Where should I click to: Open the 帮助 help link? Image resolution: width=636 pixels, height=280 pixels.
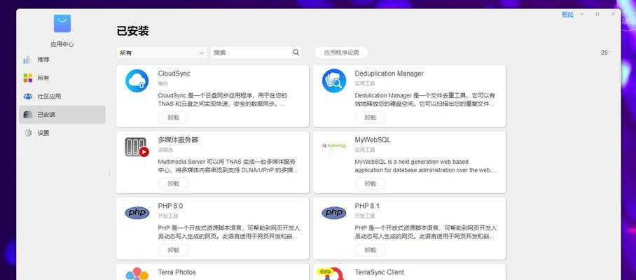(567, 14)
